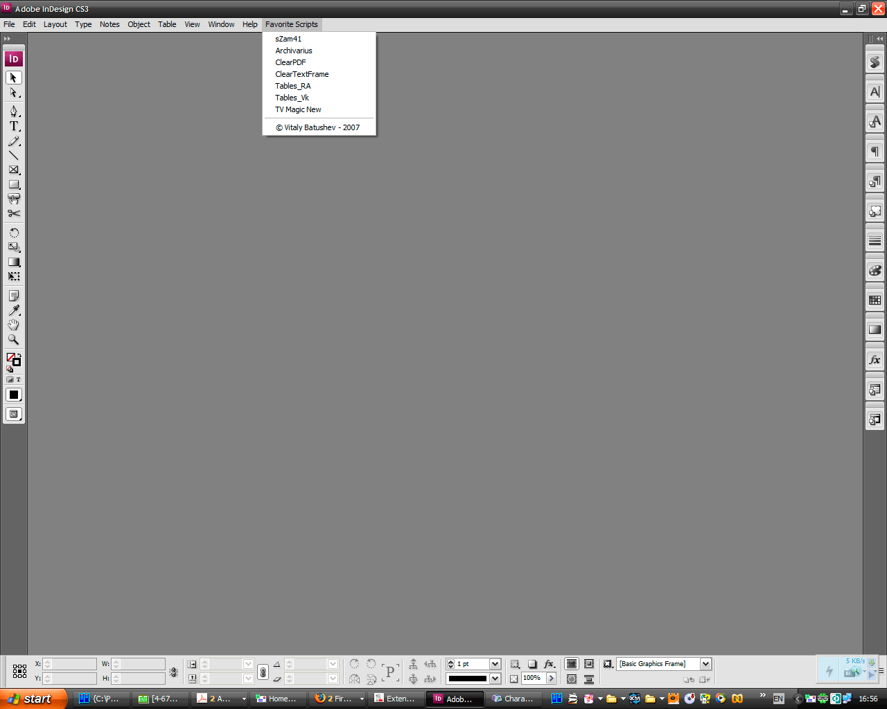Select the Note tool
Screen dimensions: 887x709
coord(13,296)
